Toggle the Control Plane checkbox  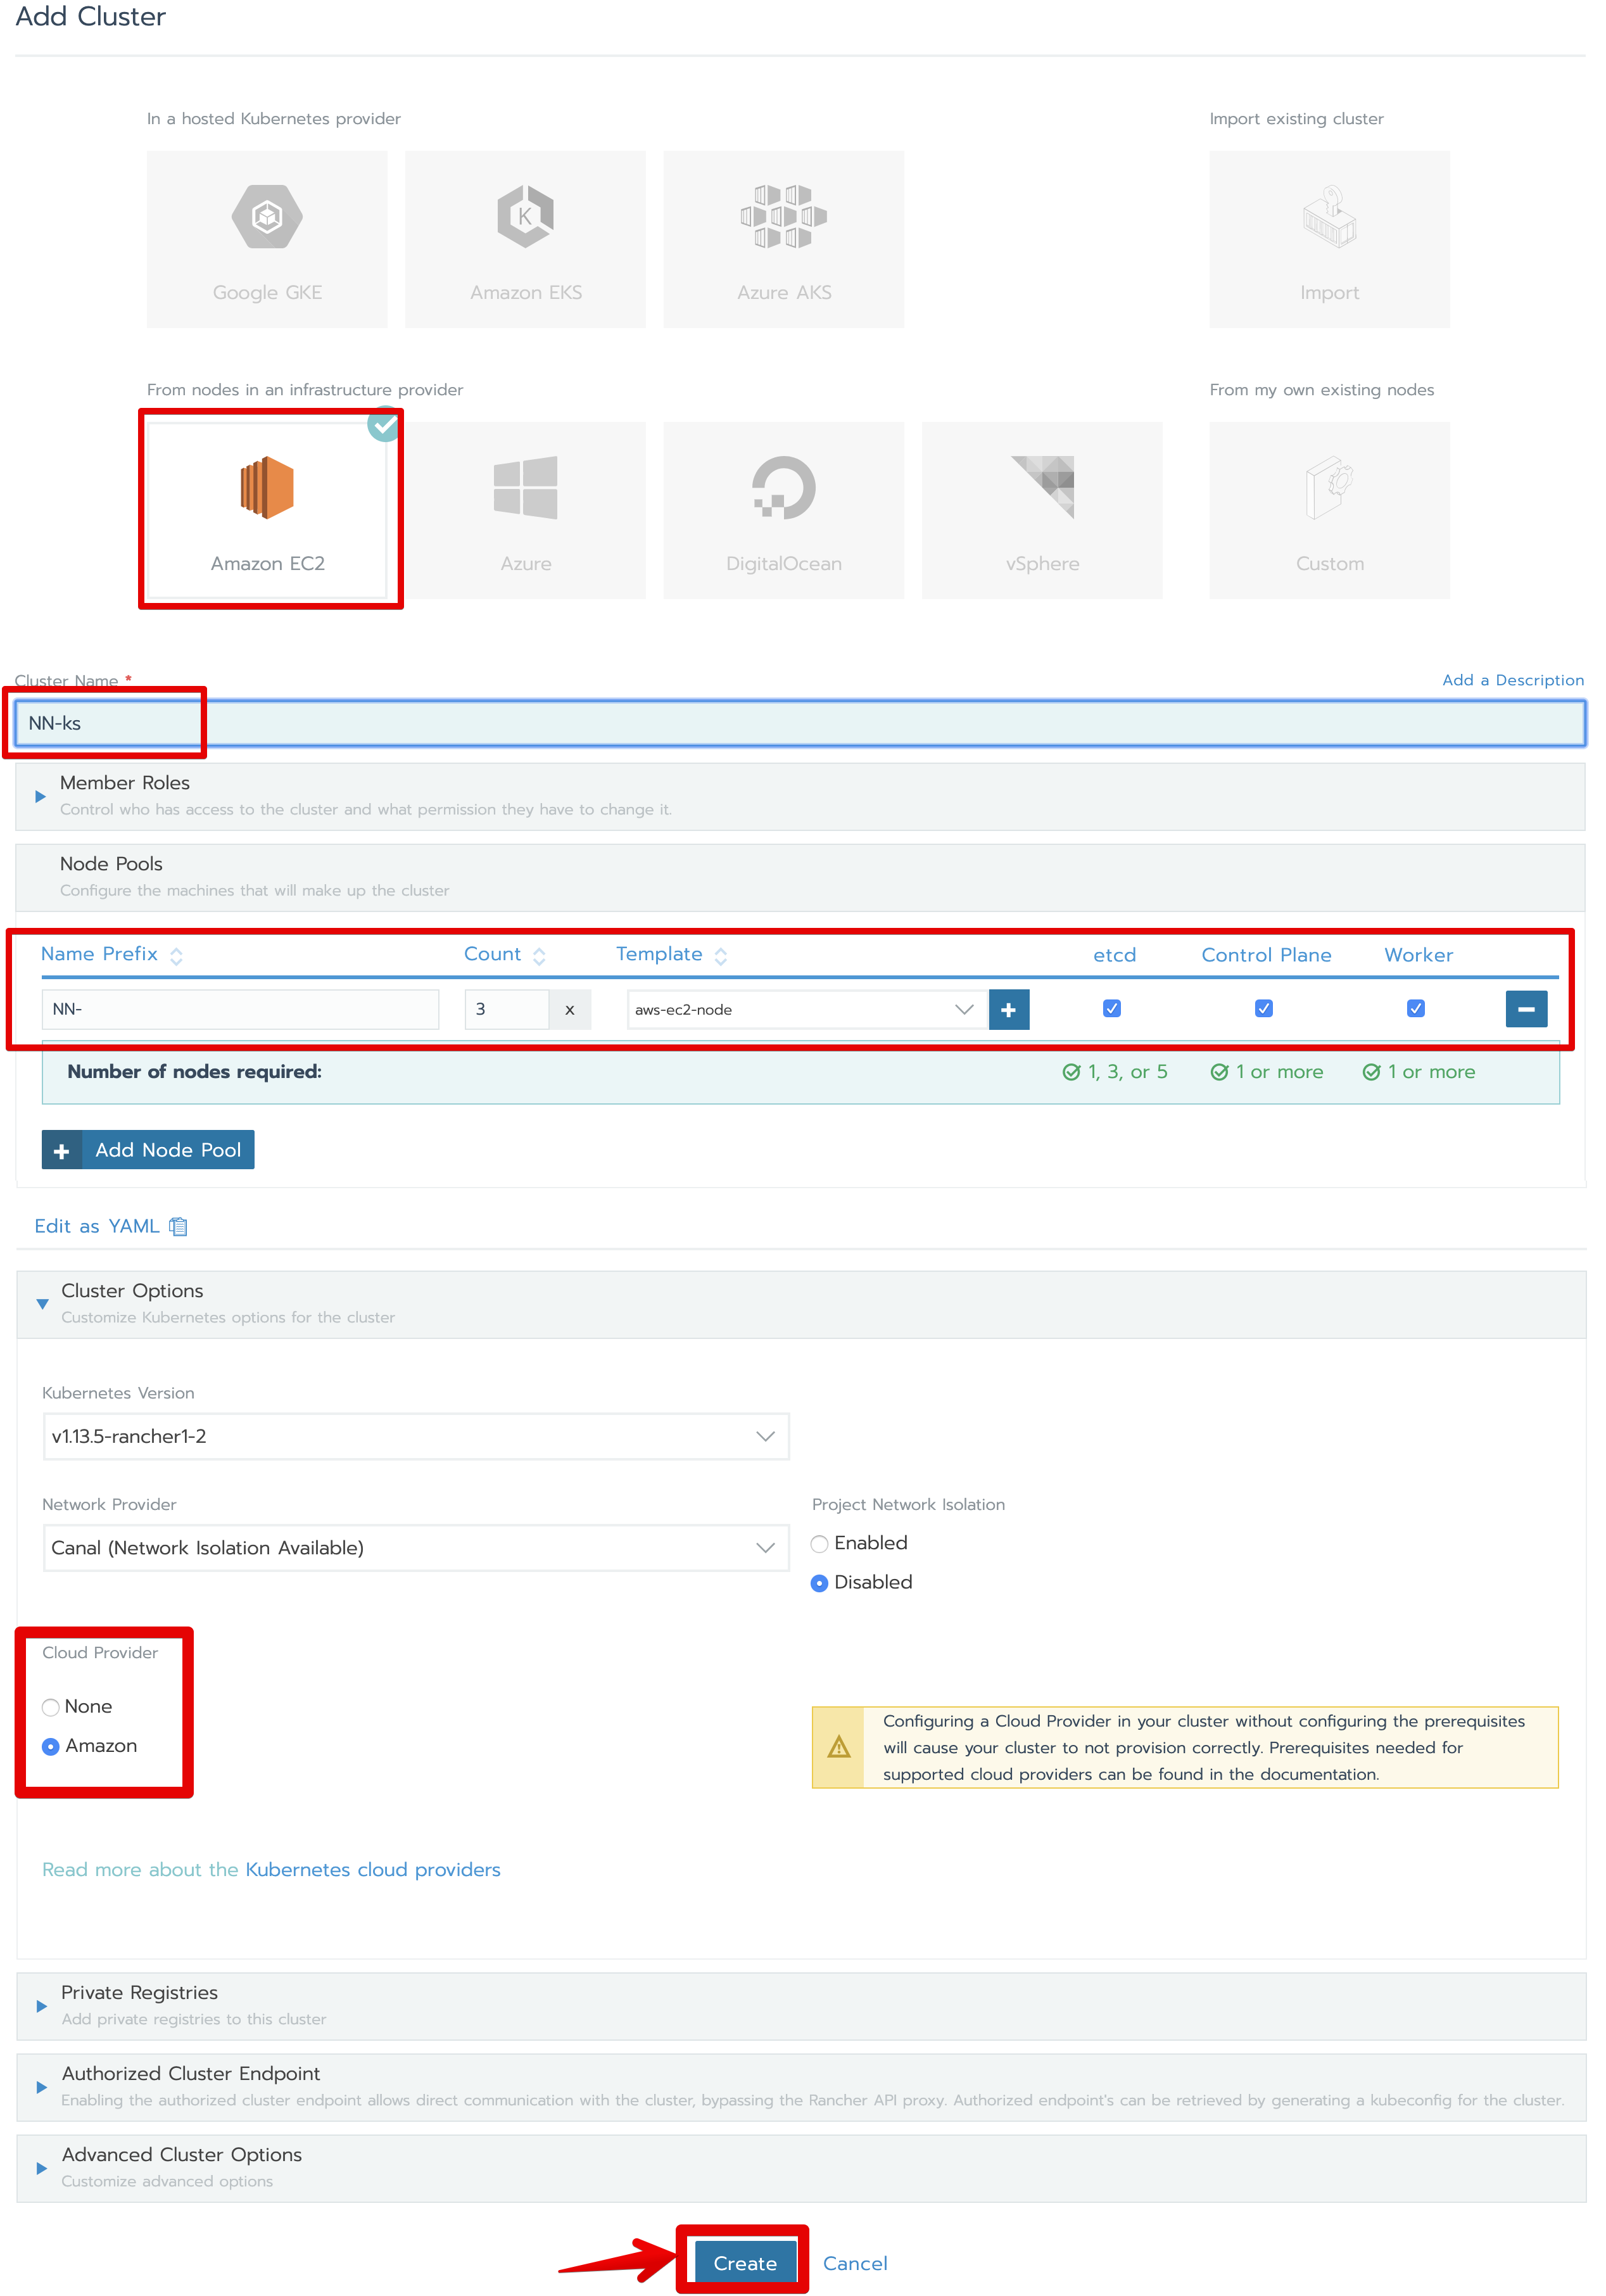point(1264,1008)
